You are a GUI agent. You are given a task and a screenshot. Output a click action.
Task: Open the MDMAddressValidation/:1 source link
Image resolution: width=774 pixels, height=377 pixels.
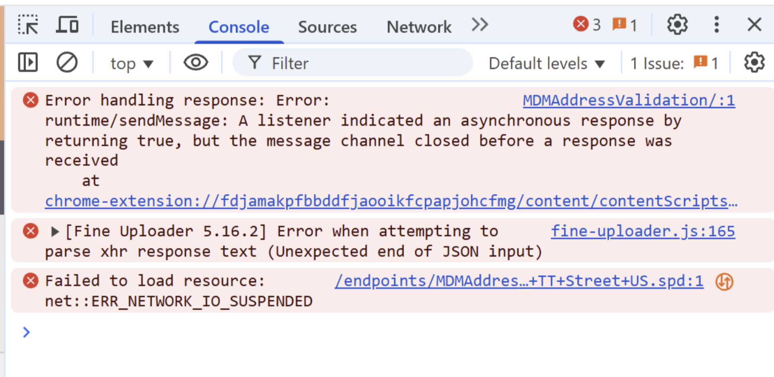pyautogui.click(x=628, y=100)
